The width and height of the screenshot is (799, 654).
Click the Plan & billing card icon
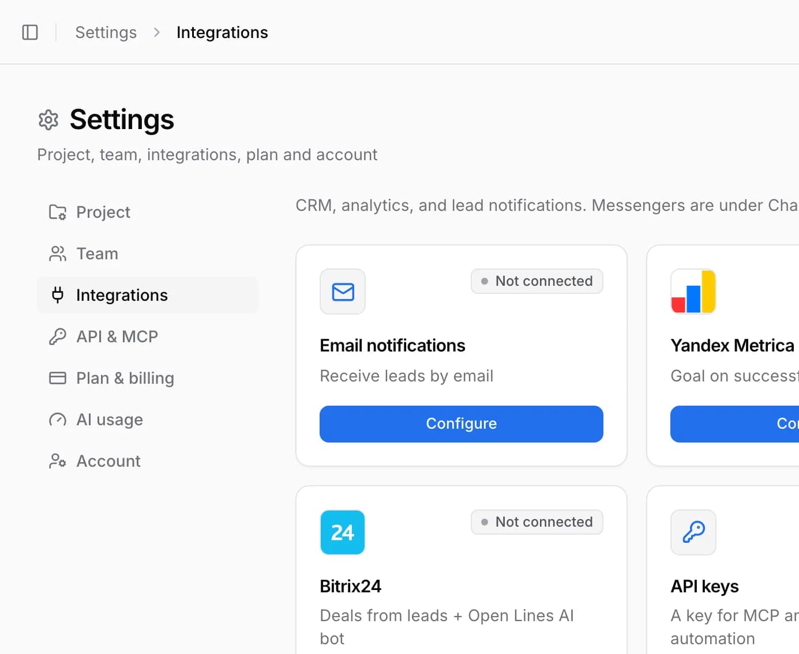57,378
